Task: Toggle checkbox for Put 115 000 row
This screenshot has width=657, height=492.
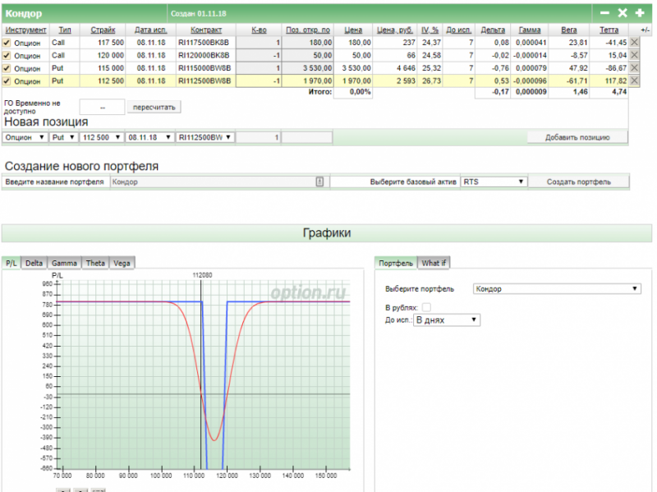Action: point(7,68)
